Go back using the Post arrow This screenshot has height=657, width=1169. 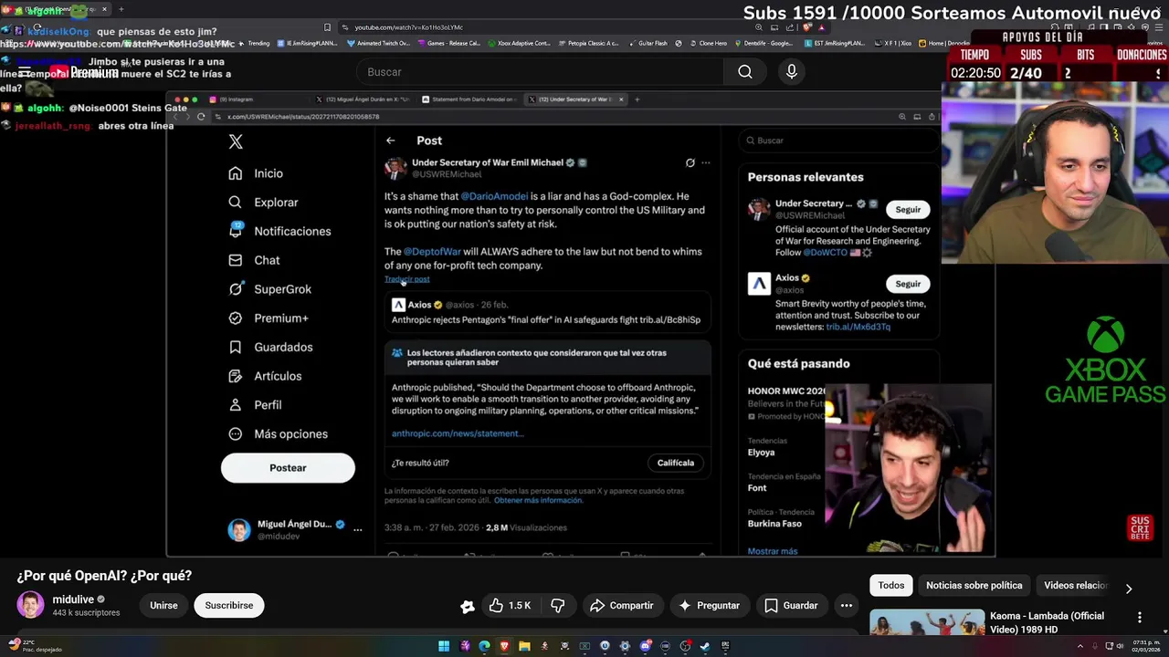tap(390, 141)
